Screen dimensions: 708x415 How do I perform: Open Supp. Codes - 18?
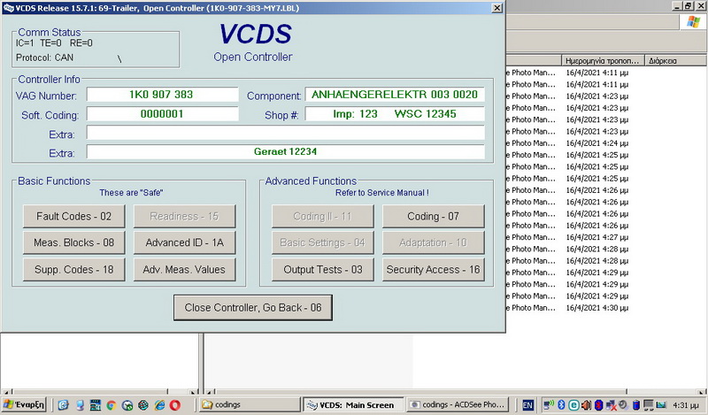tap(73, 270)
